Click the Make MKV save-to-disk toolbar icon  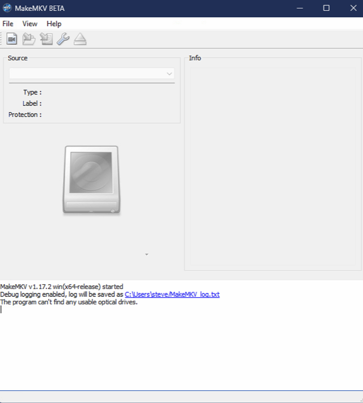(46, 39)
